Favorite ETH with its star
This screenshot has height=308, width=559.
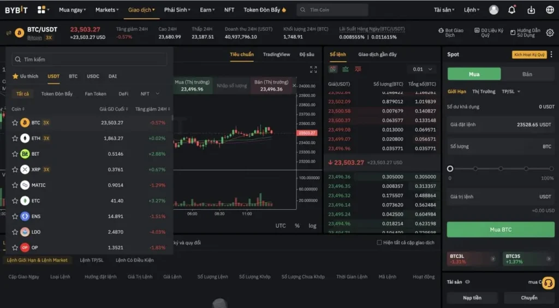15,138
